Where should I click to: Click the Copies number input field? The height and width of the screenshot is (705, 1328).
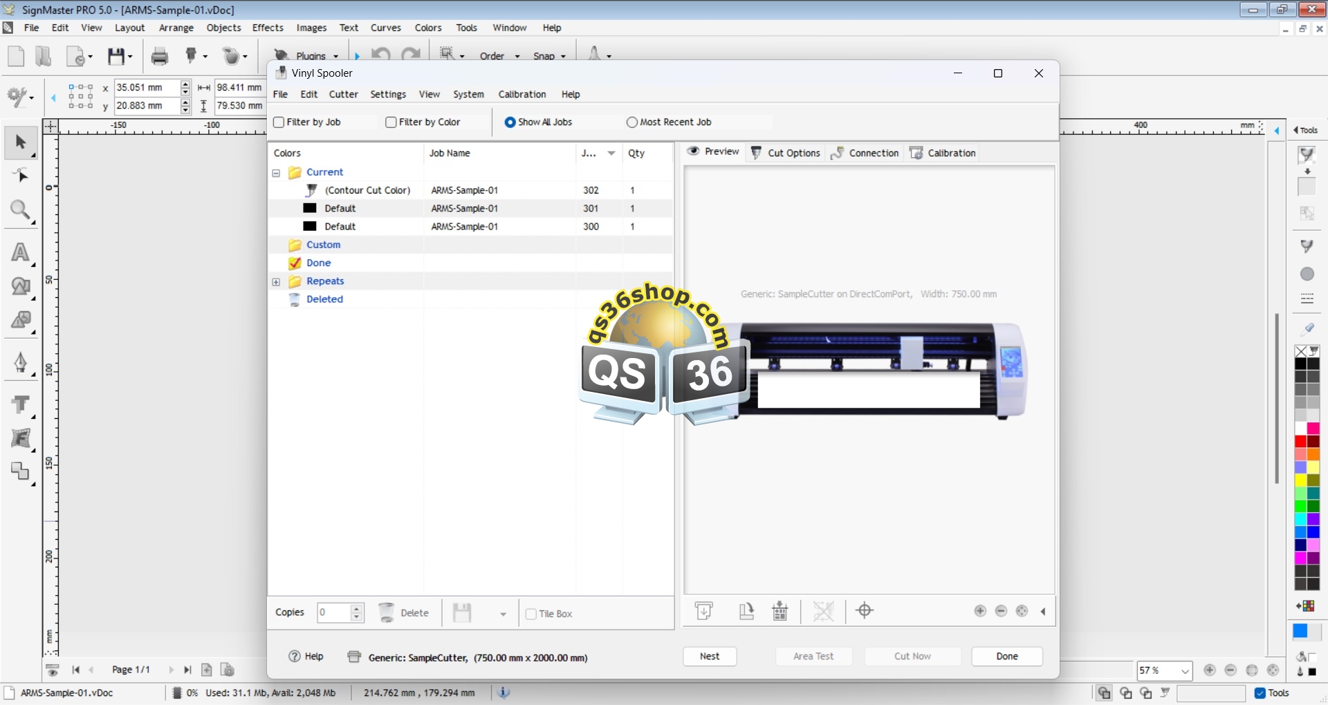(333, 612)
